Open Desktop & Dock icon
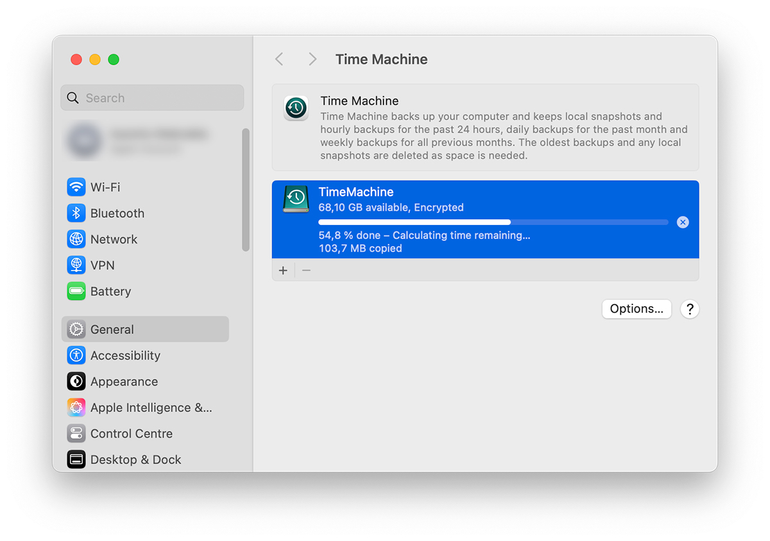770x541 pixels. coord(76,460)
